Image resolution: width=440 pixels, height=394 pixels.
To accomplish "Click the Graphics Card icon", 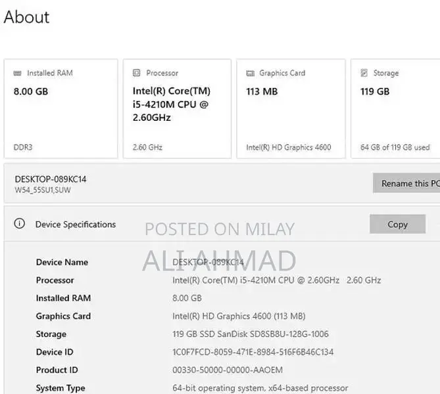I will click(250, 74).
